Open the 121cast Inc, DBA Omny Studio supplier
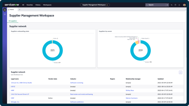189x106 pixels. coord(21,83)
